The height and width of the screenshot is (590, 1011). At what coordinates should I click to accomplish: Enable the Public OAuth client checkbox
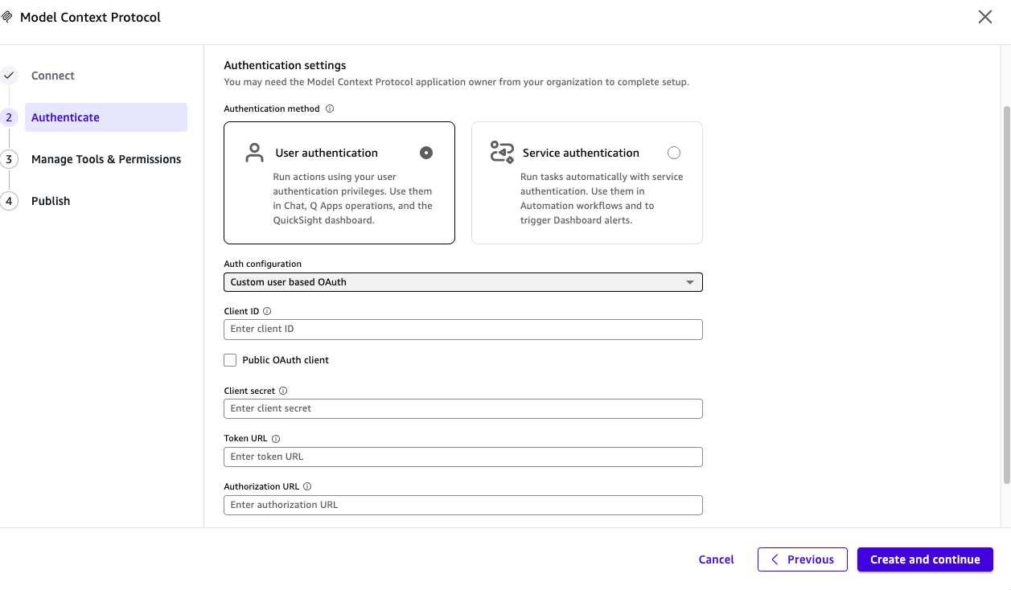click(x=230, y=360)
